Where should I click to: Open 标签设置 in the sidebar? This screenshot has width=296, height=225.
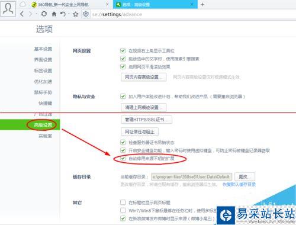(43, 70)
